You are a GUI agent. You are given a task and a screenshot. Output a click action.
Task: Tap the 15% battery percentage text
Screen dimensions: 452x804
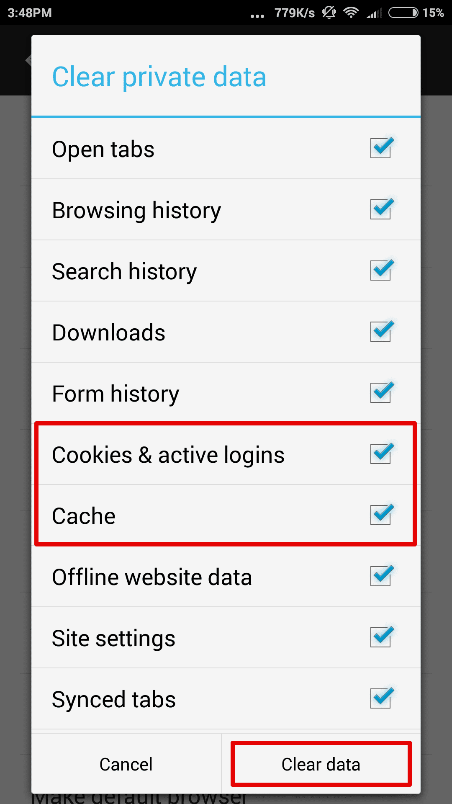tap(434, 13)
